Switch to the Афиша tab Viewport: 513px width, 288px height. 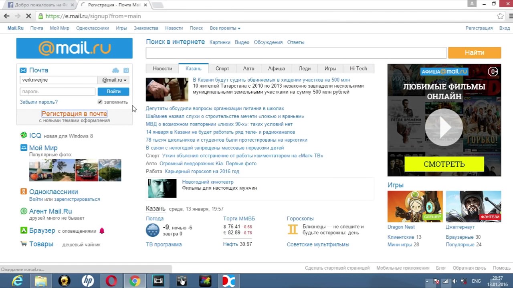point(277,68)
